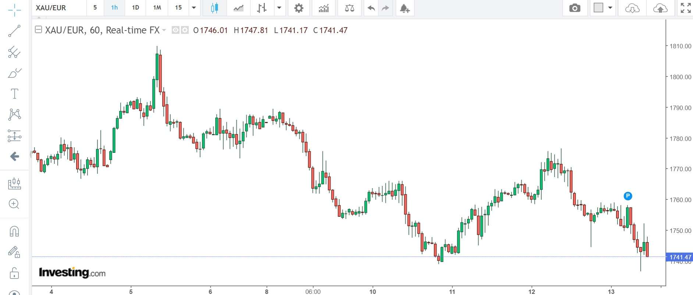
Task: Select the trend line drawing tool
Action: (14, 31)
